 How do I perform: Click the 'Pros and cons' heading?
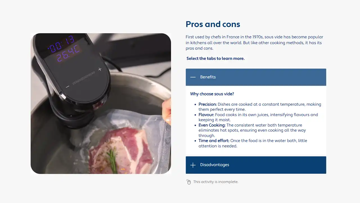213,24
